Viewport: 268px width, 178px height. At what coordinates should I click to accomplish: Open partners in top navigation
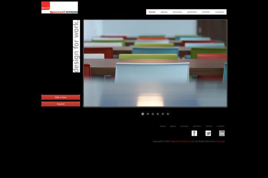click(x=192, y=12)
